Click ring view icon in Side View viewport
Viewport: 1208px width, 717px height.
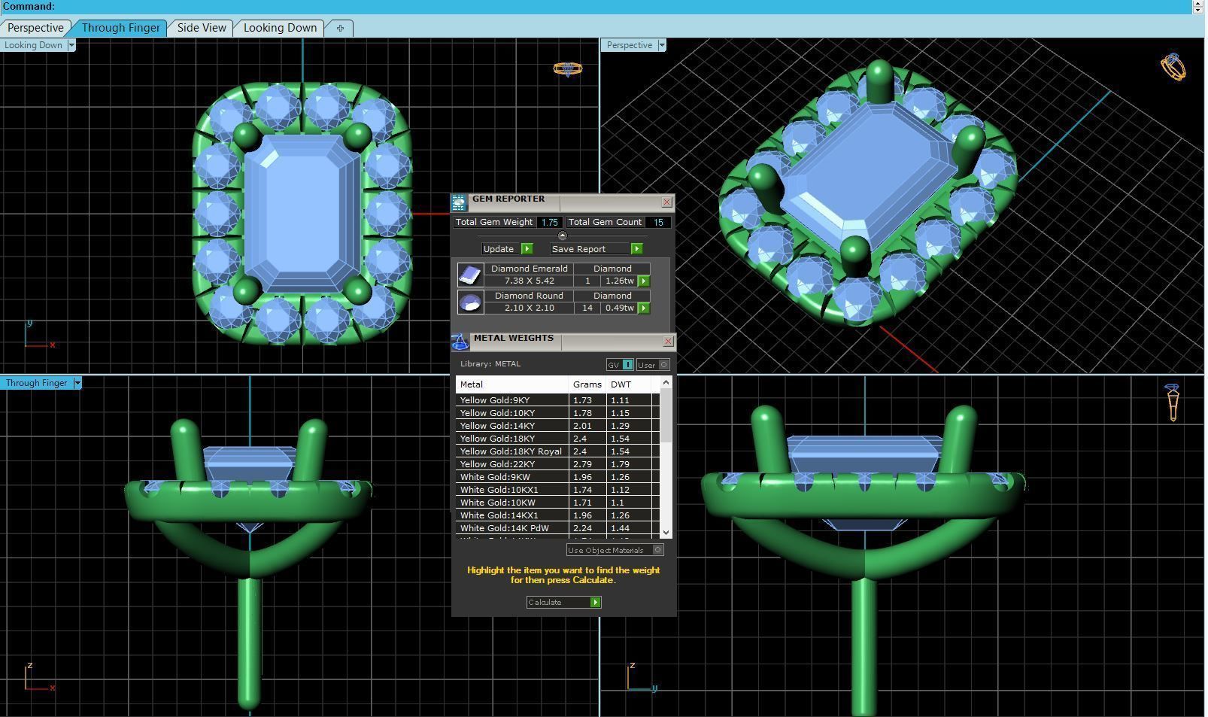1173,402
